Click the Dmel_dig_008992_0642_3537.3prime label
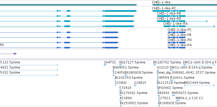This screenshot has height=107, width=217. (186, 73)
